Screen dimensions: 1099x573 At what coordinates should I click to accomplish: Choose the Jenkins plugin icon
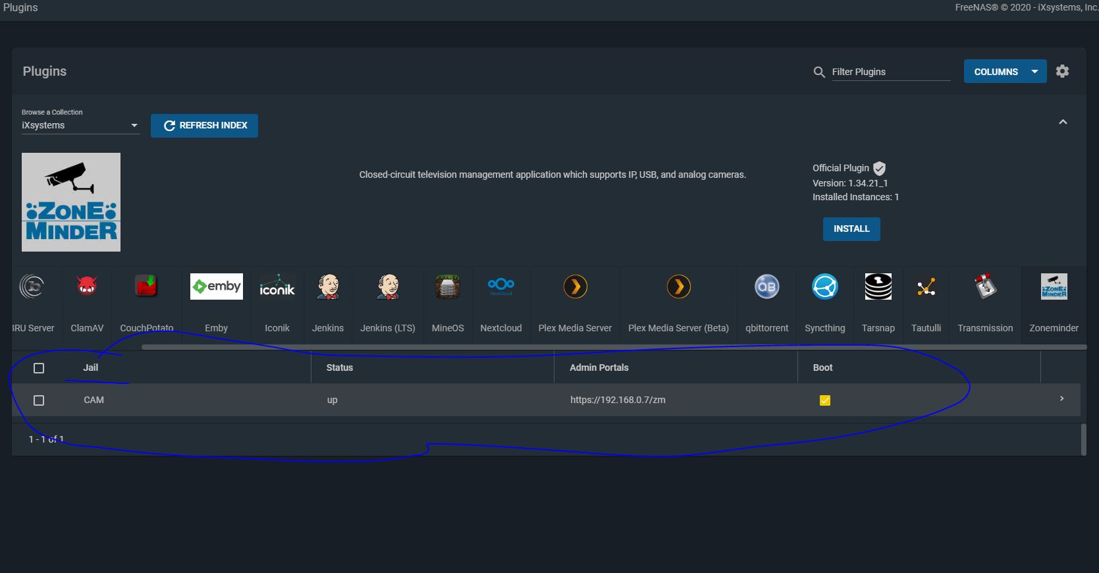pyautogui.click(x=328, y=286)
